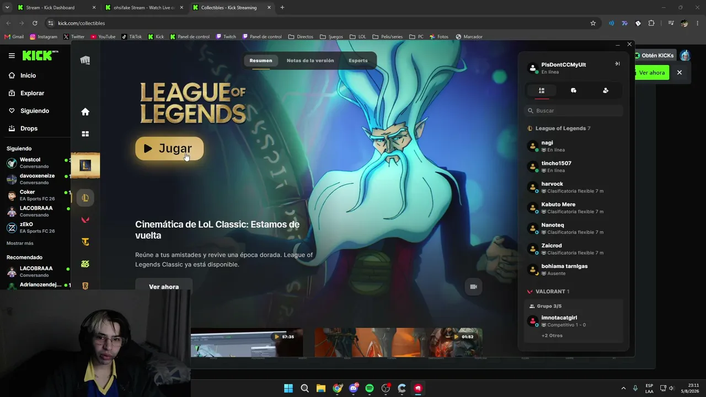Image resolution: width=706 pixels, height=397 pixels.
Task: Dismiss the Ver ahora banner
Action: pyautogui.click(x=680, y=73)
